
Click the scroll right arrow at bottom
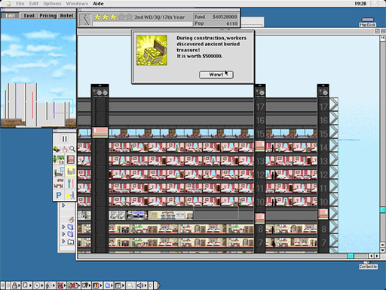click(x=377, y=256)
